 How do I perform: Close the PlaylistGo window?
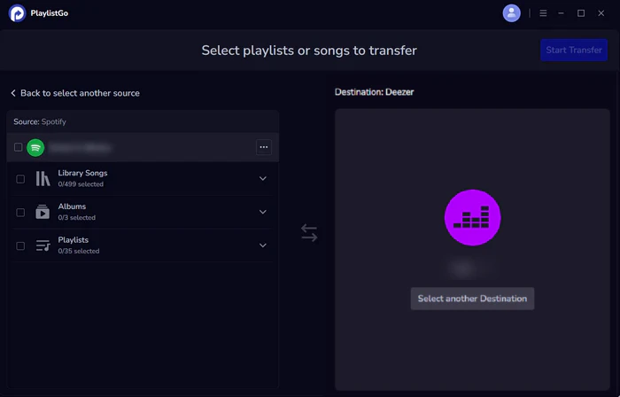pyautogui.click(x=601, y=13)
